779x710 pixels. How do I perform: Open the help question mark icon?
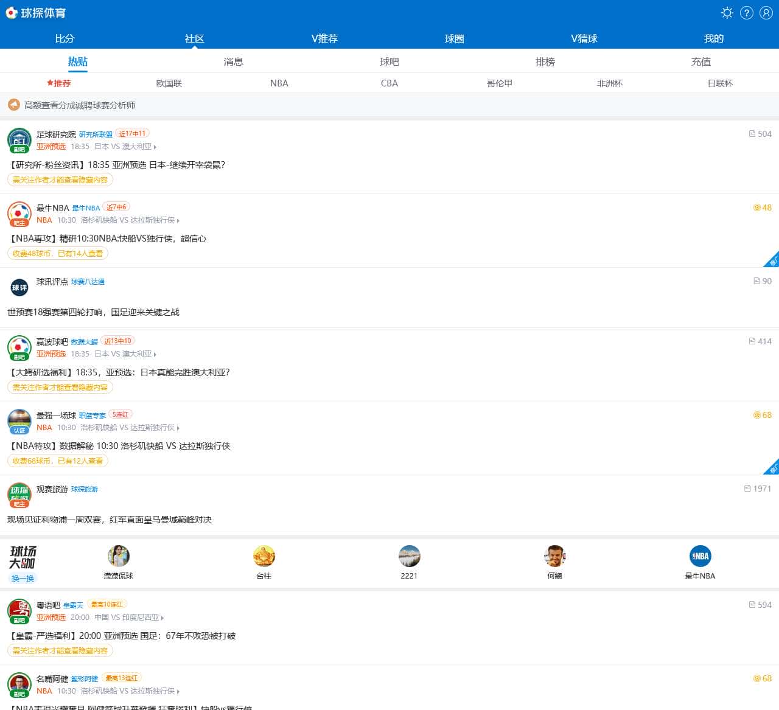(x=747, y=13)
